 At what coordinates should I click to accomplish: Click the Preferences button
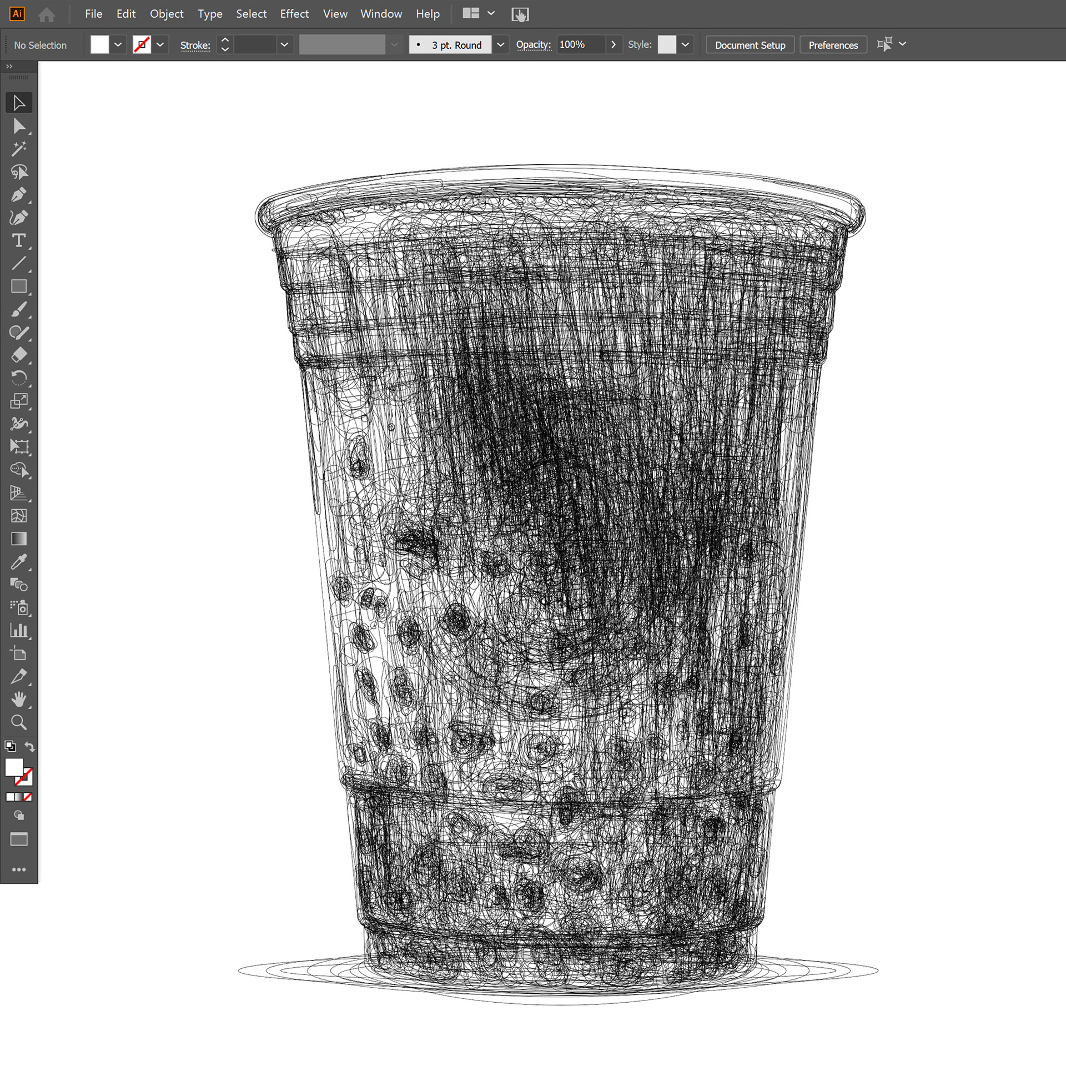833,45
